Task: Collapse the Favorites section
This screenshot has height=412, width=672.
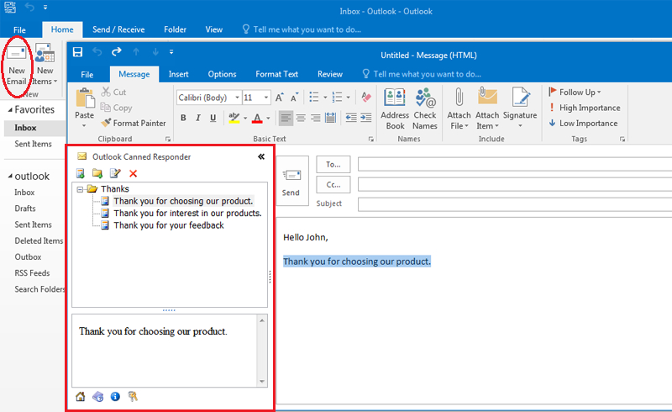Action: coord(10,110)
